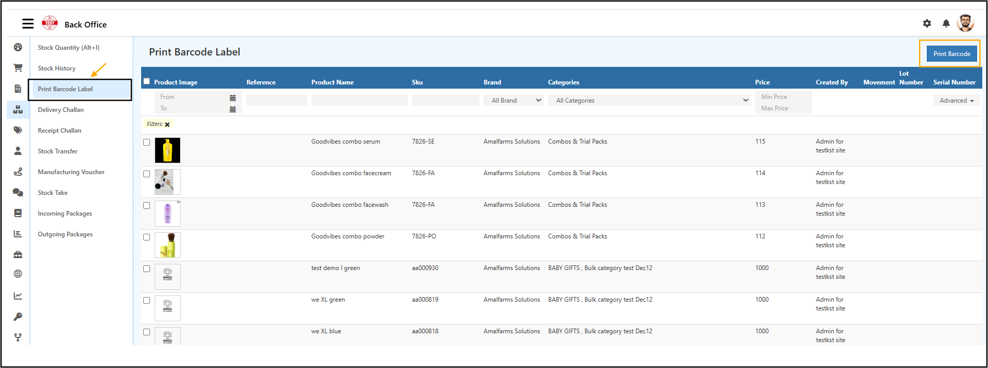The image size is (988, 368).
Task: Check the test demo l green row
Action: (x=147, y=268)
